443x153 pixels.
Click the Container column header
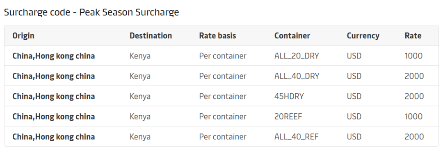coord(292,36)
